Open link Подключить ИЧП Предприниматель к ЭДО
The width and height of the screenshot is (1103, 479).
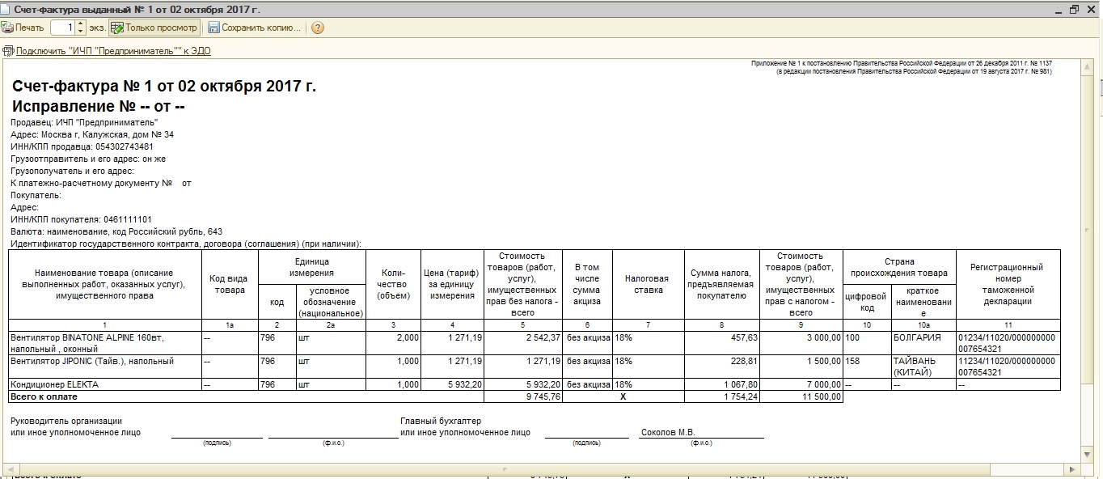pos(113,51)
